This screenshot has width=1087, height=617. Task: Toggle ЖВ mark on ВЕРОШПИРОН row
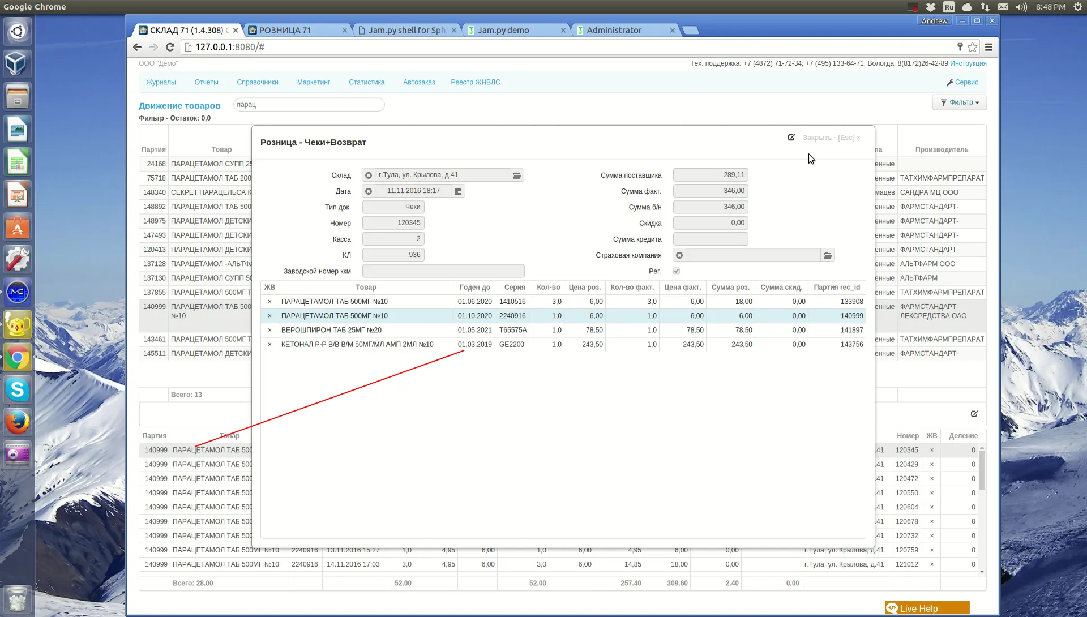pos(269,330)
